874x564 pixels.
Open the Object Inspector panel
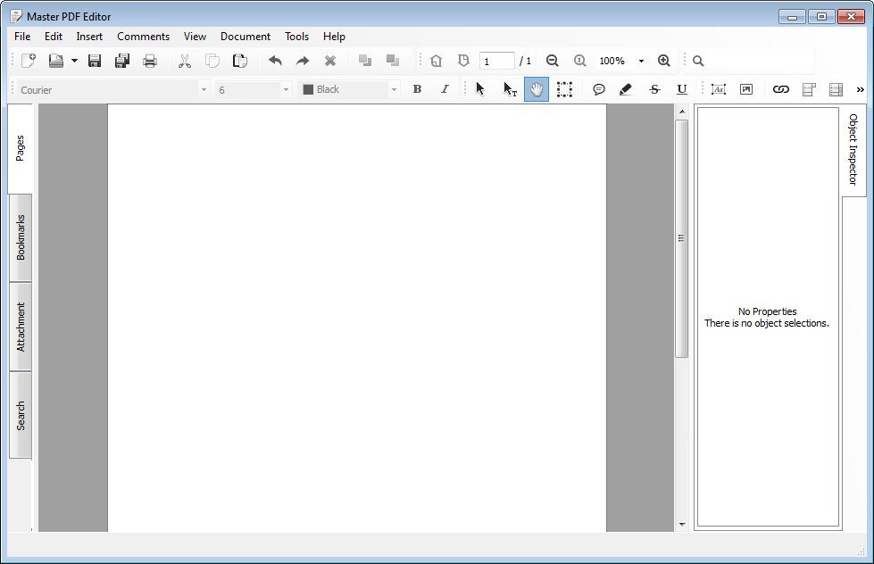point(853,148)
